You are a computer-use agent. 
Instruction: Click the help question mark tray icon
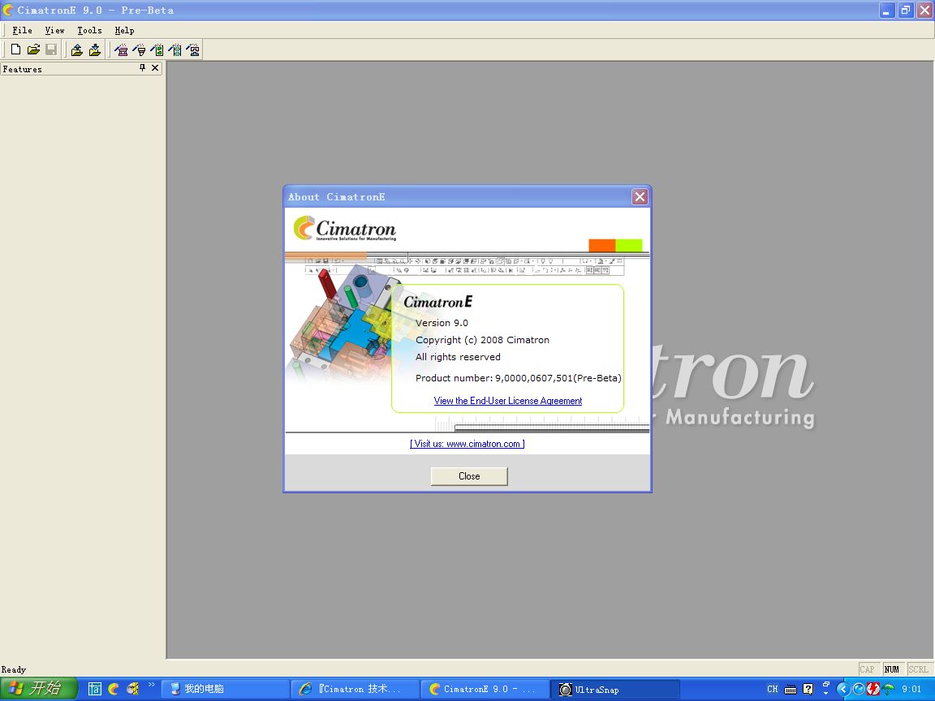(x=808, y=689)
